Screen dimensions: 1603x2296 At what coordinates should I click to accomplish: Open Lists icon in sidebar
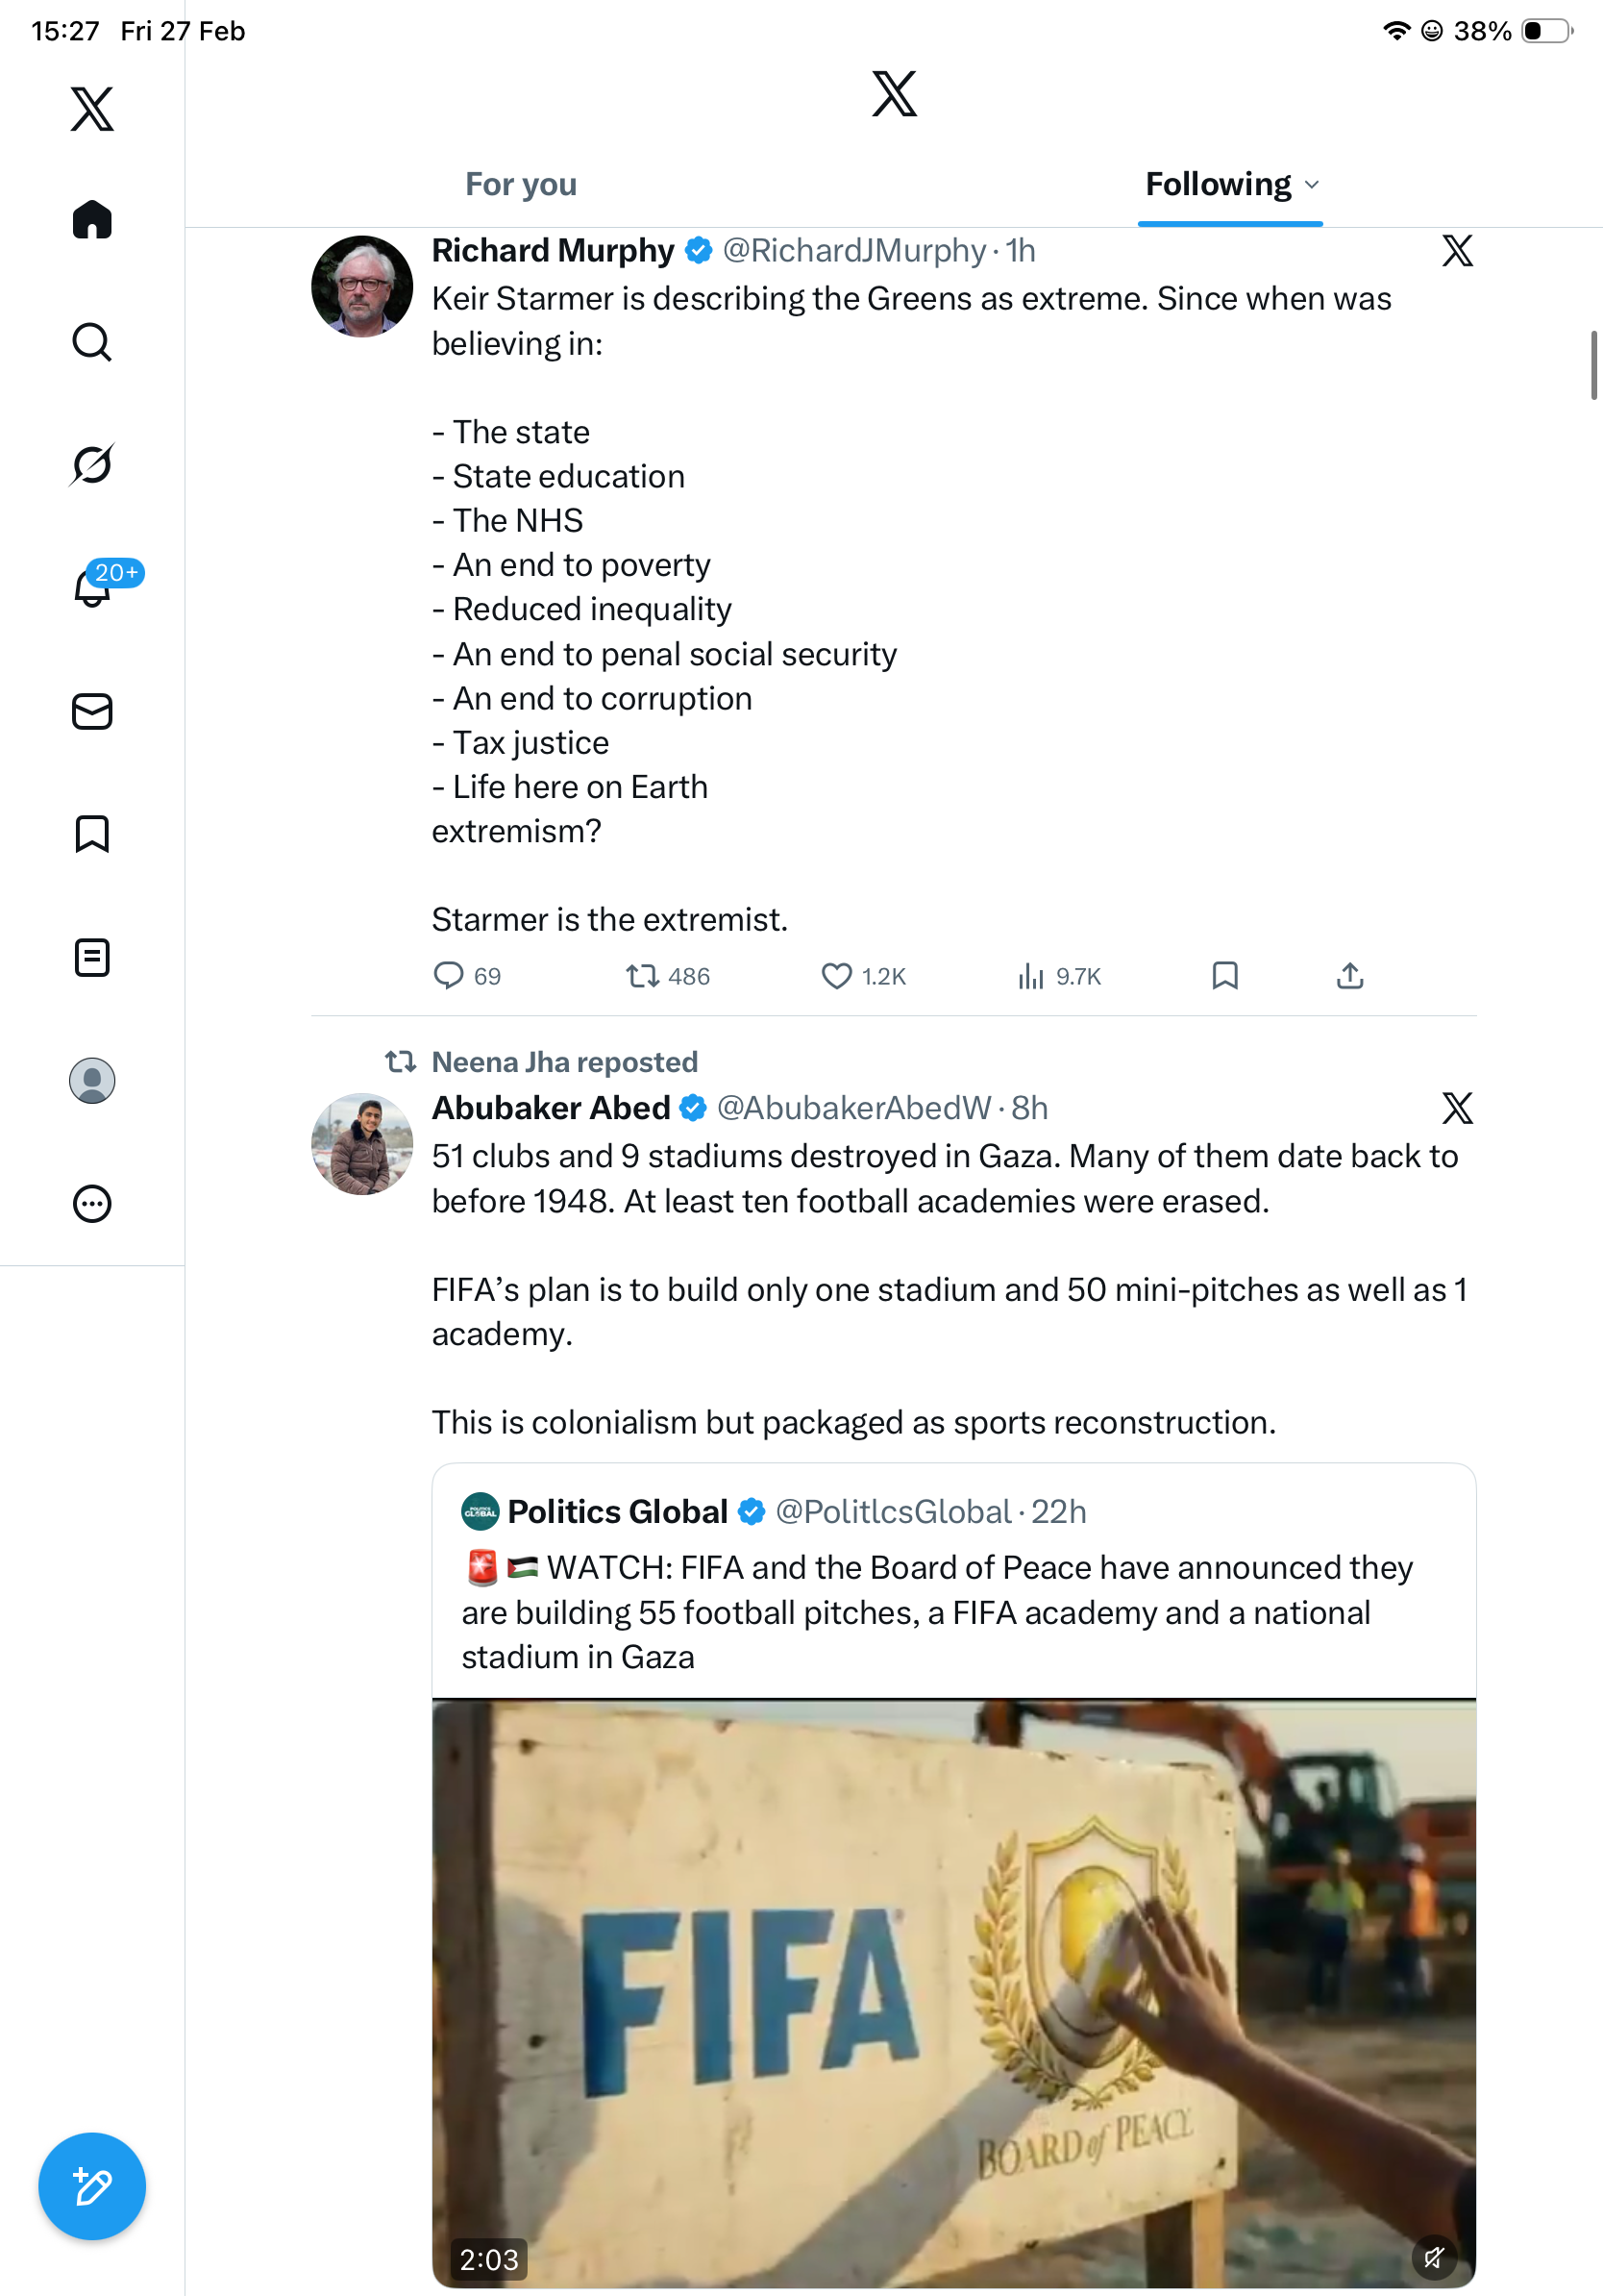coord(92,957)
